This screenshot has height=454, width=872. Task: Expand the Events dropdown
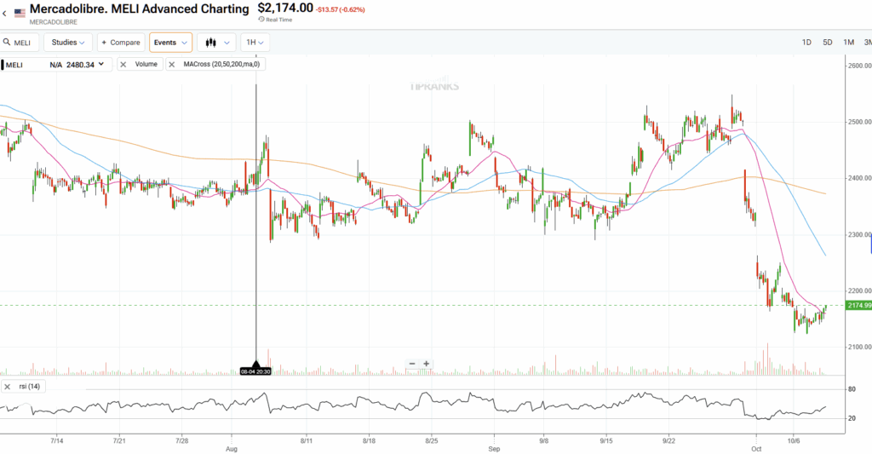pos(170,43)
